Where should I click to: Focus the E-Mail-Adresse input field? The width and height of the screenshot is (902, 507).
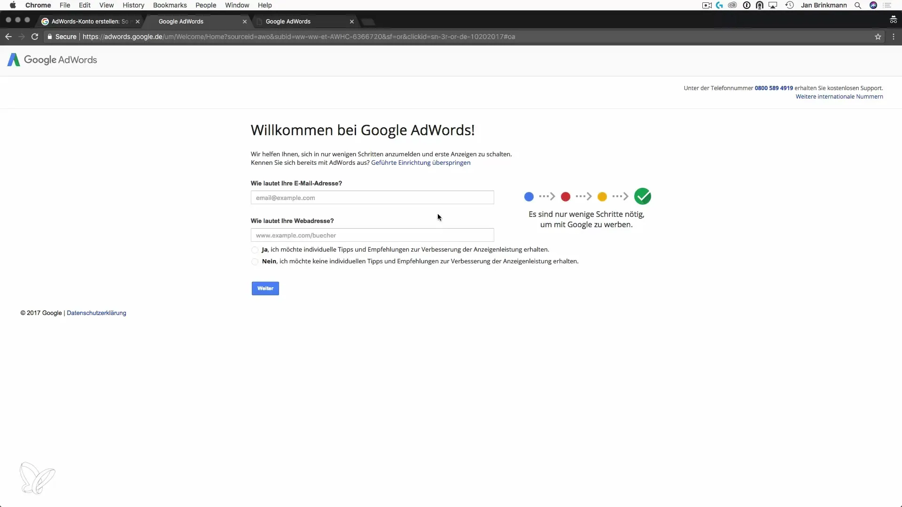[x=373, y=198]
